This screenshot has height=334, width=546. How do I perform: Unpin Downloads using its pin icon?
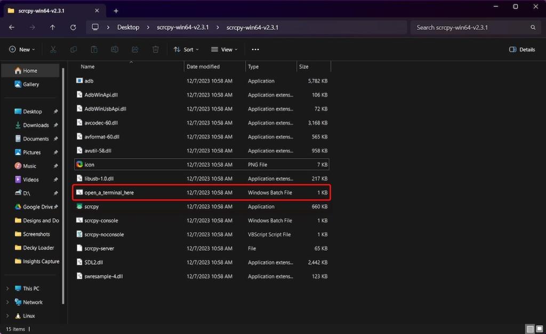[55, 125]
